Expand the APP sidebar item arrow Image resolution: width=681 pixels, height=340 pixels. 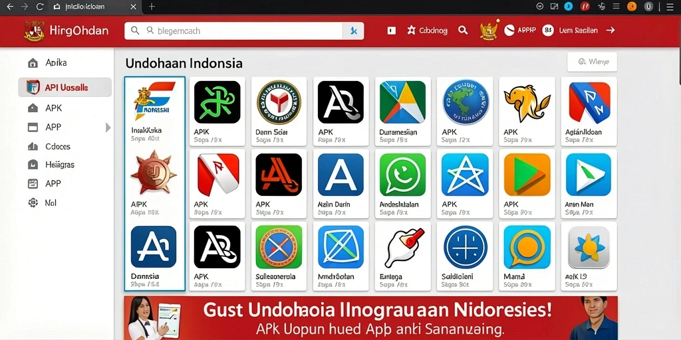[108, 127]
